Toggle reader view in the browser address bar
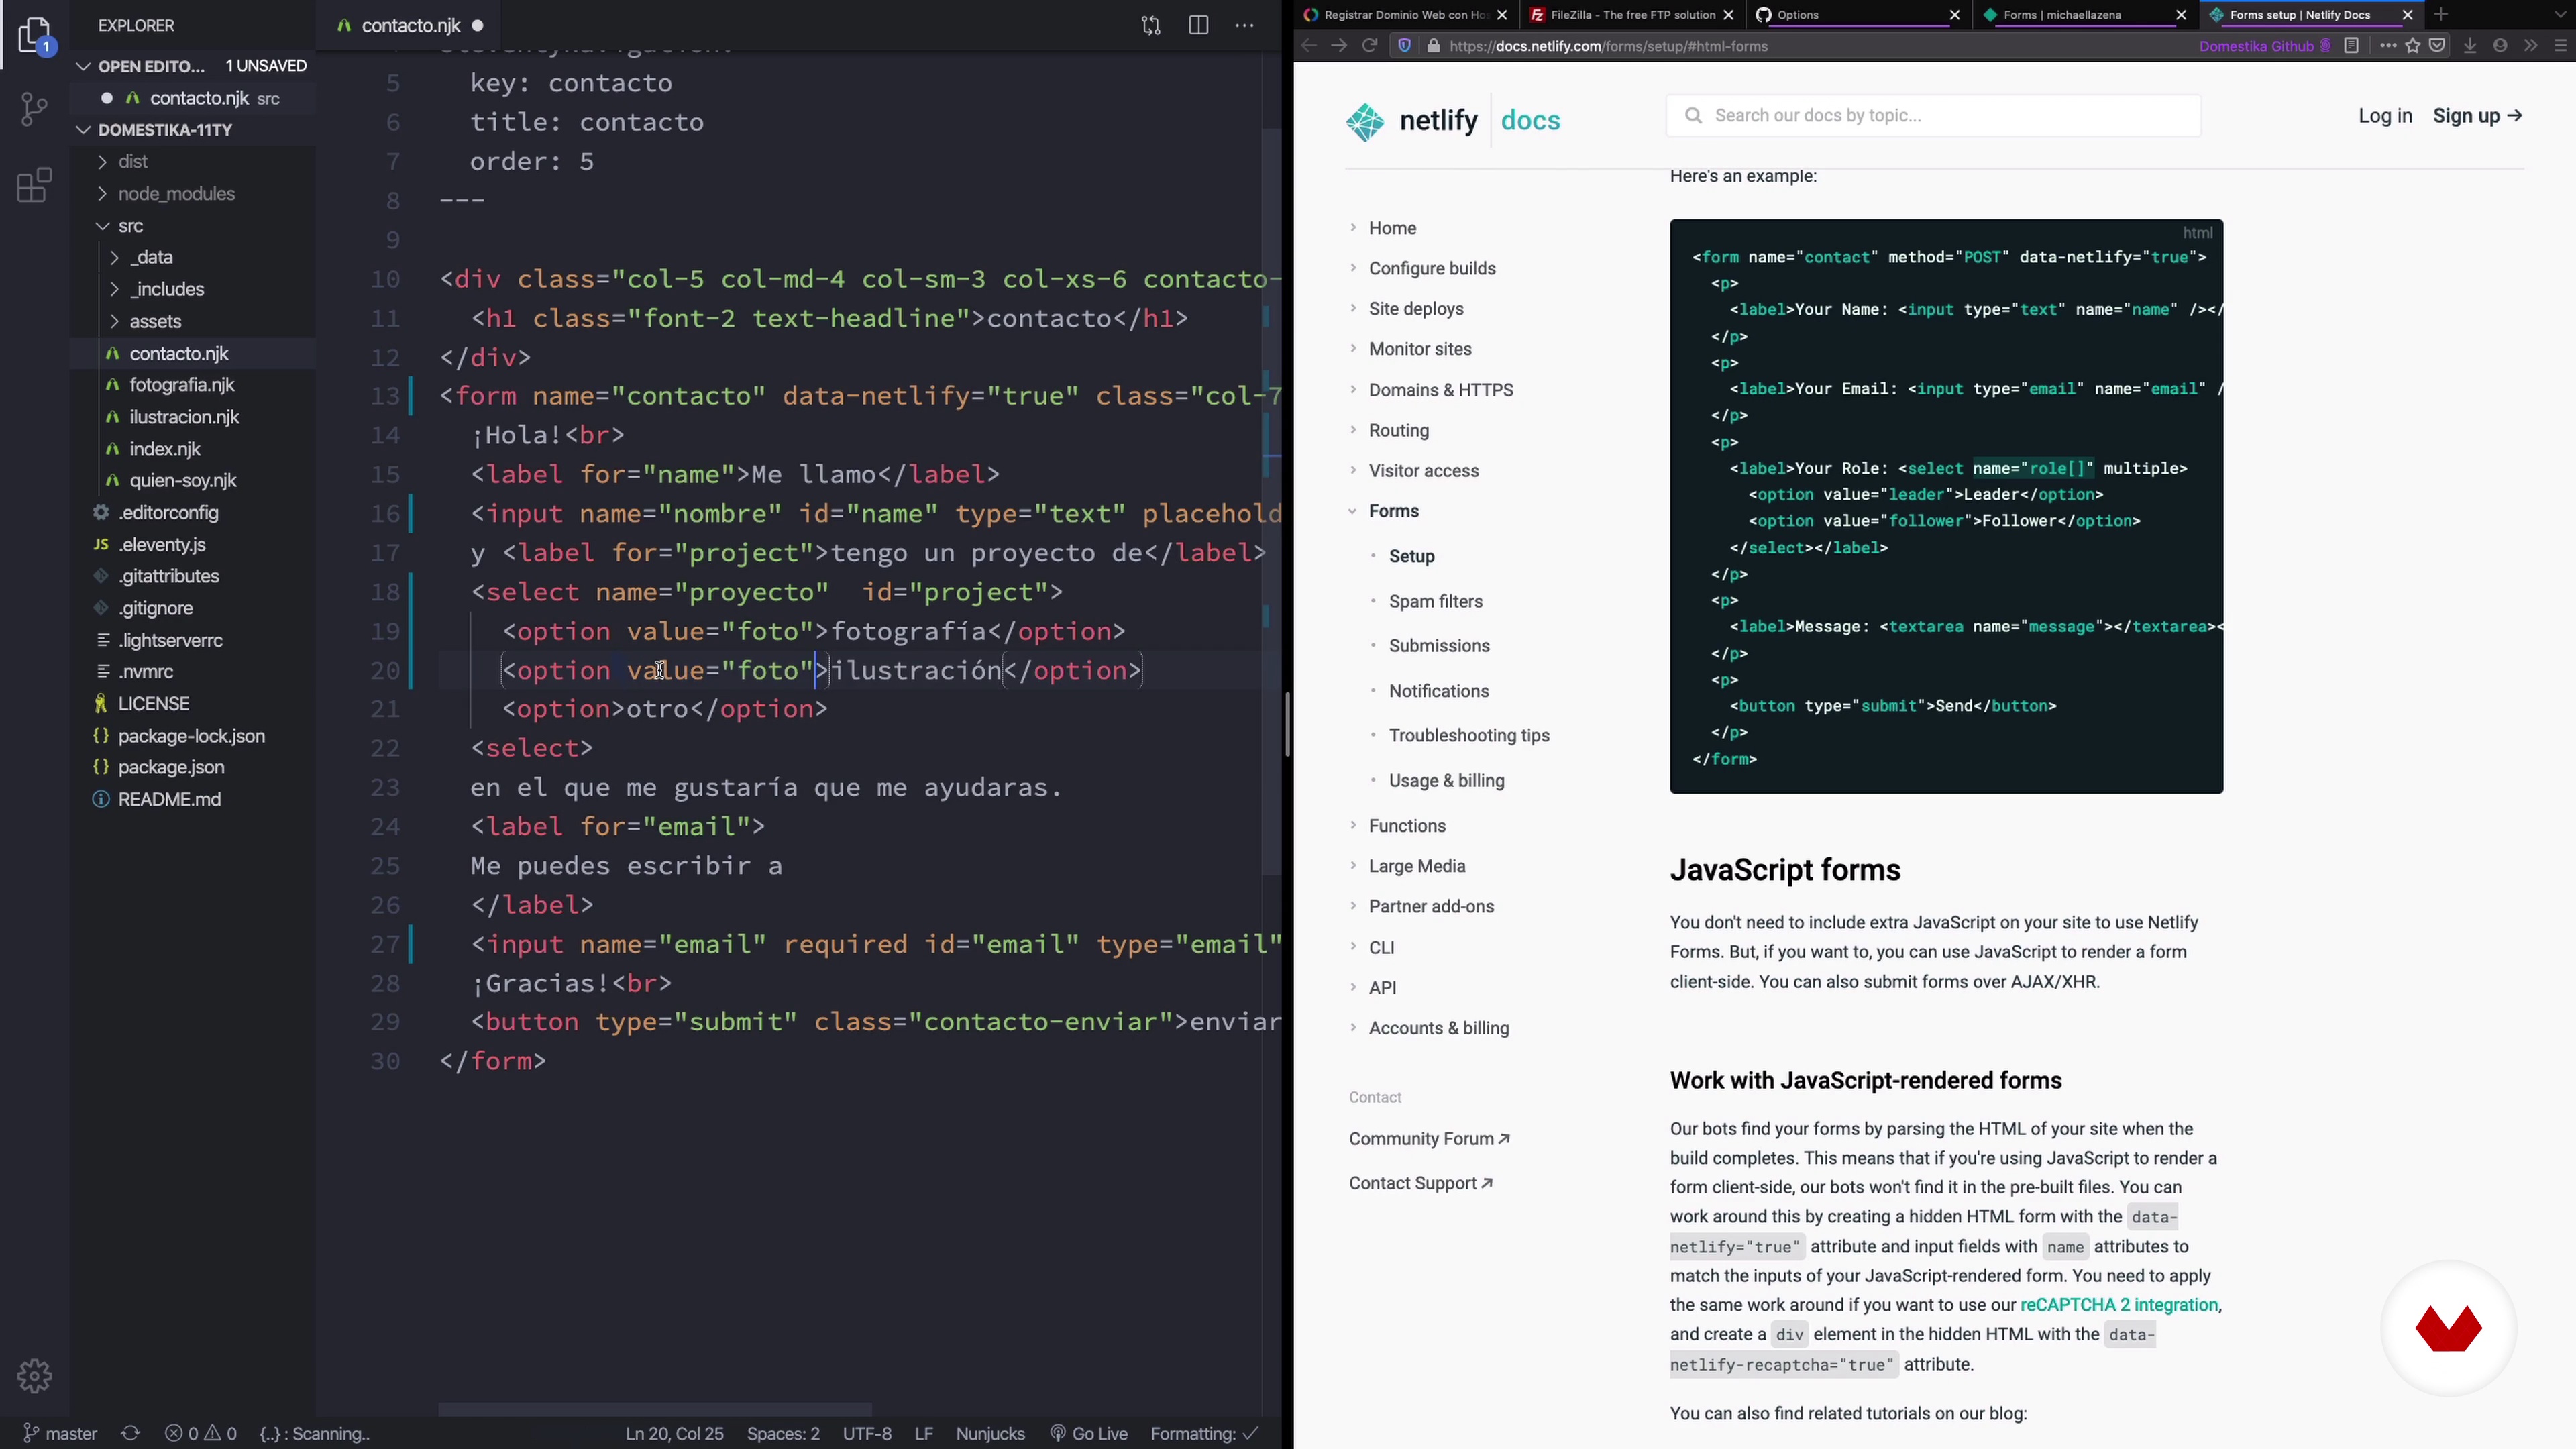 pyautogui.click(x=2351, y=46)
